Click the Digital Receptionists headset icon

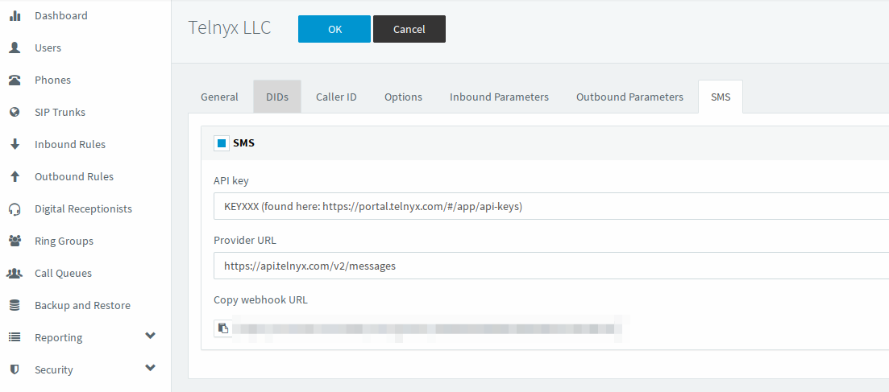(15, 209)
